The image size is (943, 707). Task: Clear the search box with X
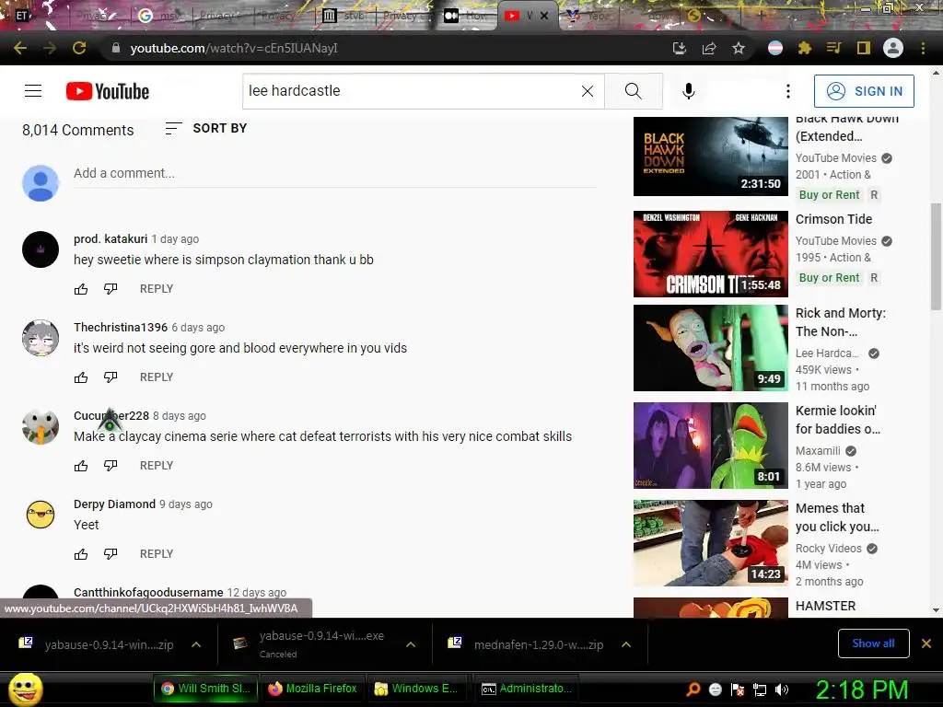coord(588,91)
